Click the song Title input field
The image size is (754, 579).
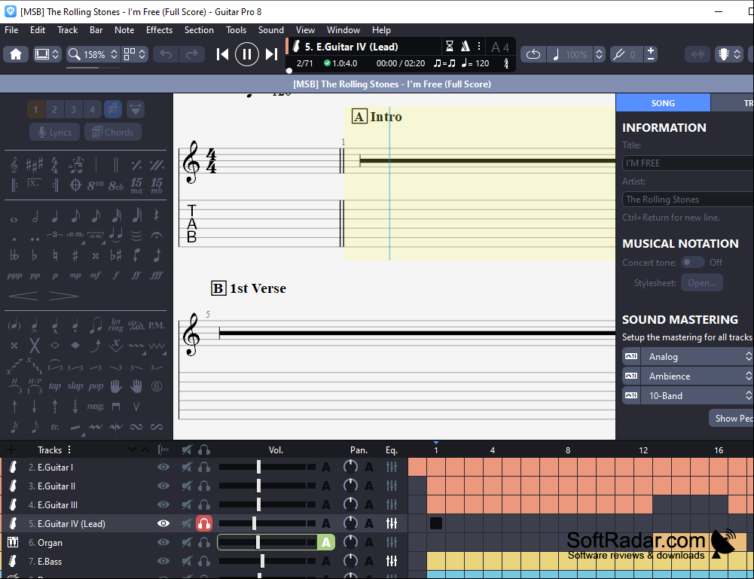[688, 163]
